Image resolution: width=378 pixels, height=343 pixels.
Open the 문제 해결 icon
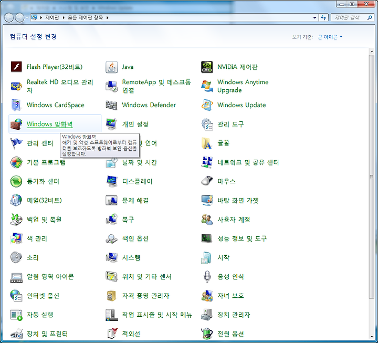point(112,200)
